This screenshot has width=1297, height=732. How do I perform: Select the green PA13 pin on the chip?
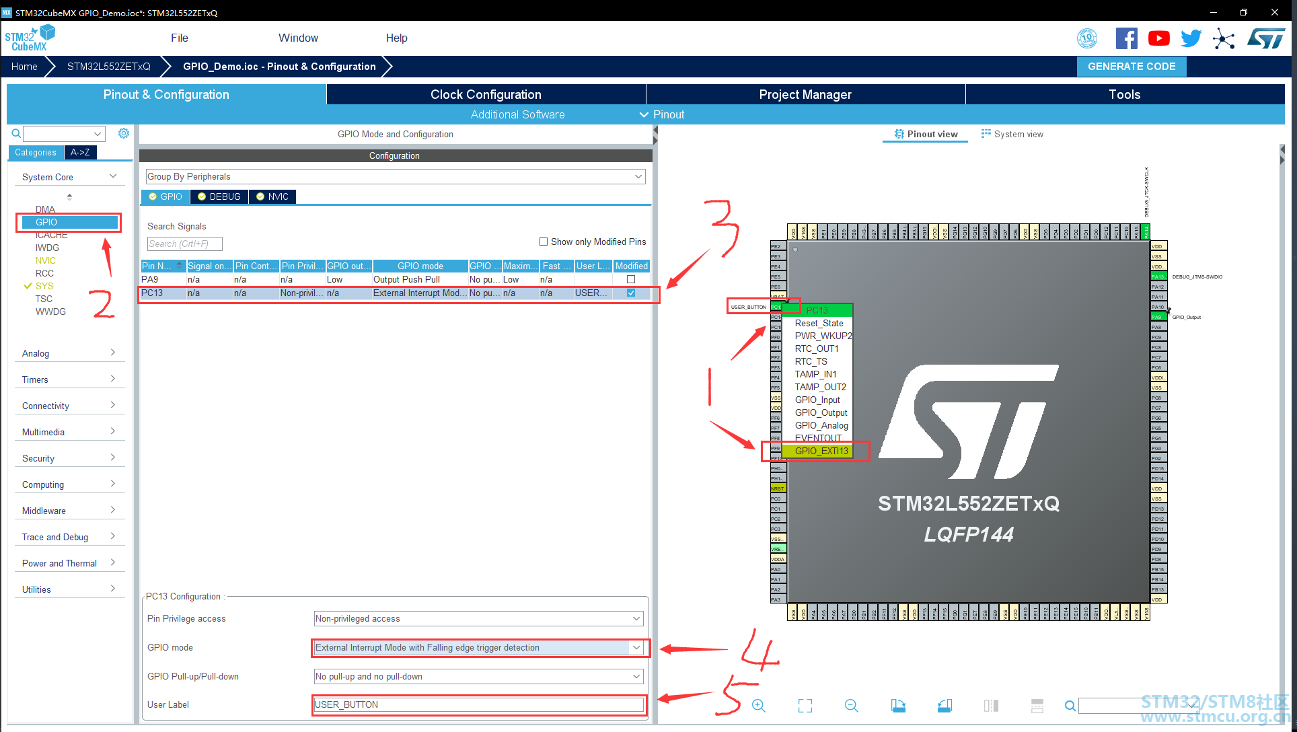pyautogui.click(x=1157, y=277)
